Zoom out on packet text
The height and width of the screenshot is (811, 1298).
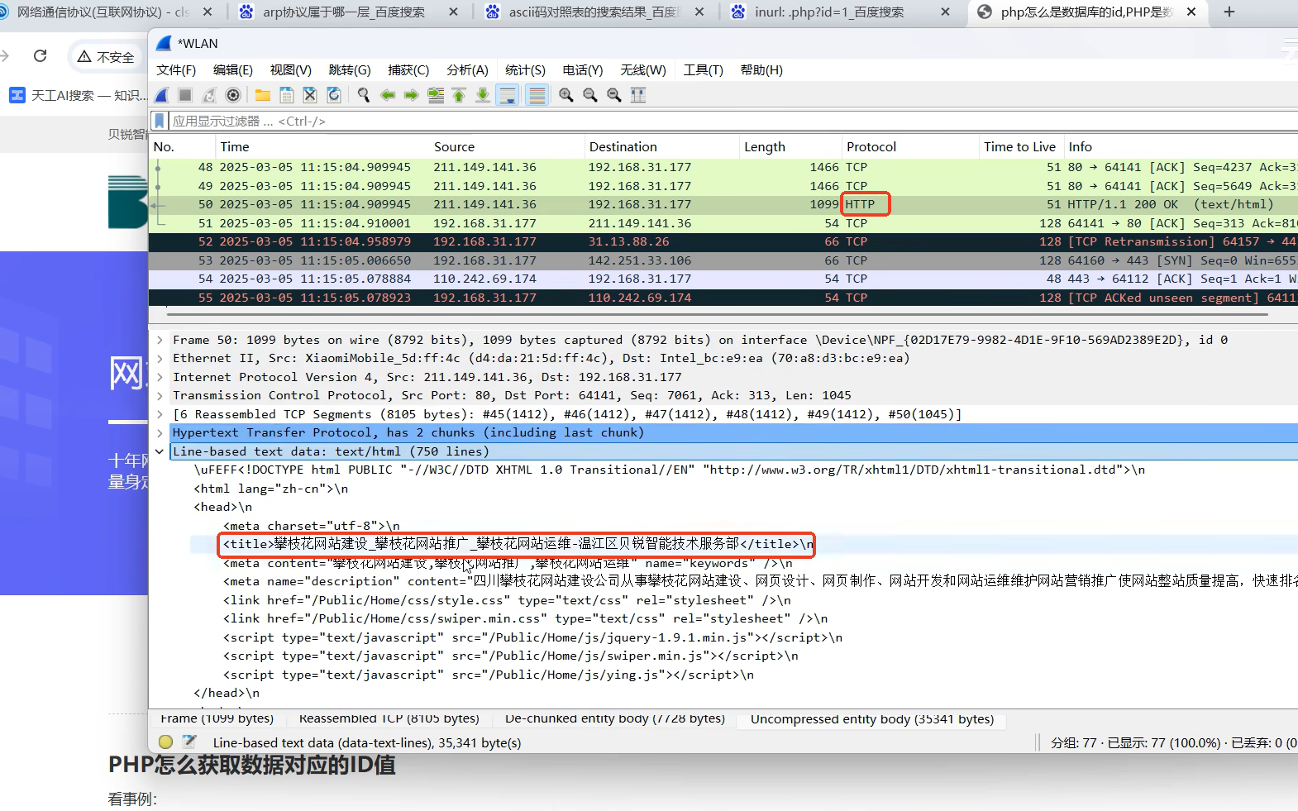pyautogui.click(x=590, y=95)
